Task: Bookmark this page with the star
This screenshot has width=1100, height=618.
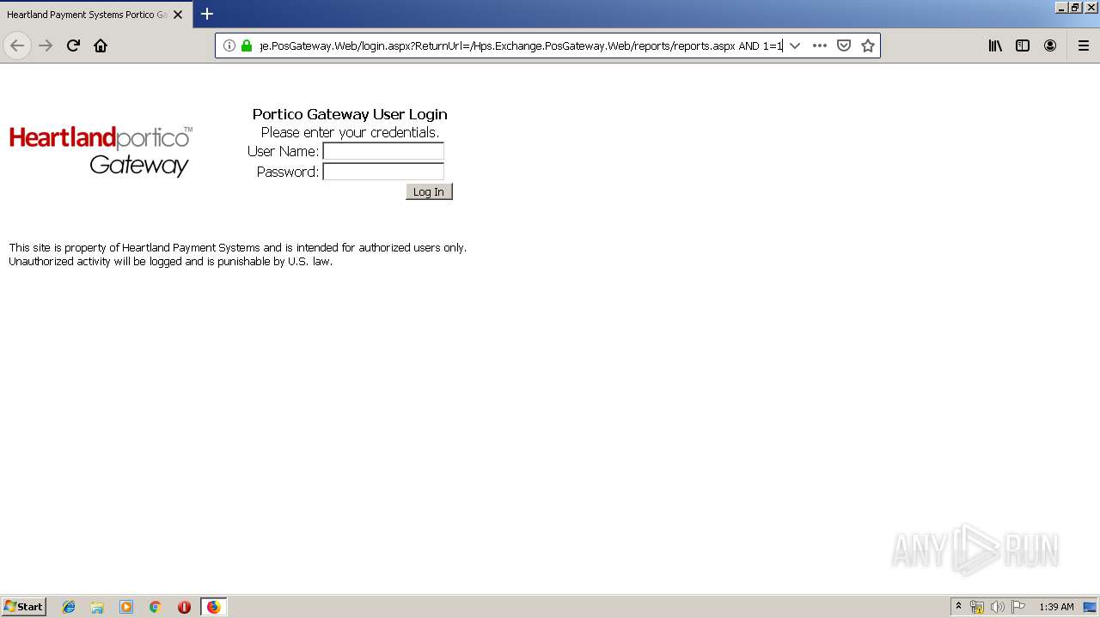Action: pyautogui.click(x=868, y=45)
